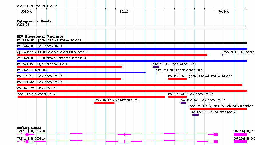Click the nsv6440548 Sedlazeck2020 label
The image size is (255, 145).
click(x=40, y=76)
